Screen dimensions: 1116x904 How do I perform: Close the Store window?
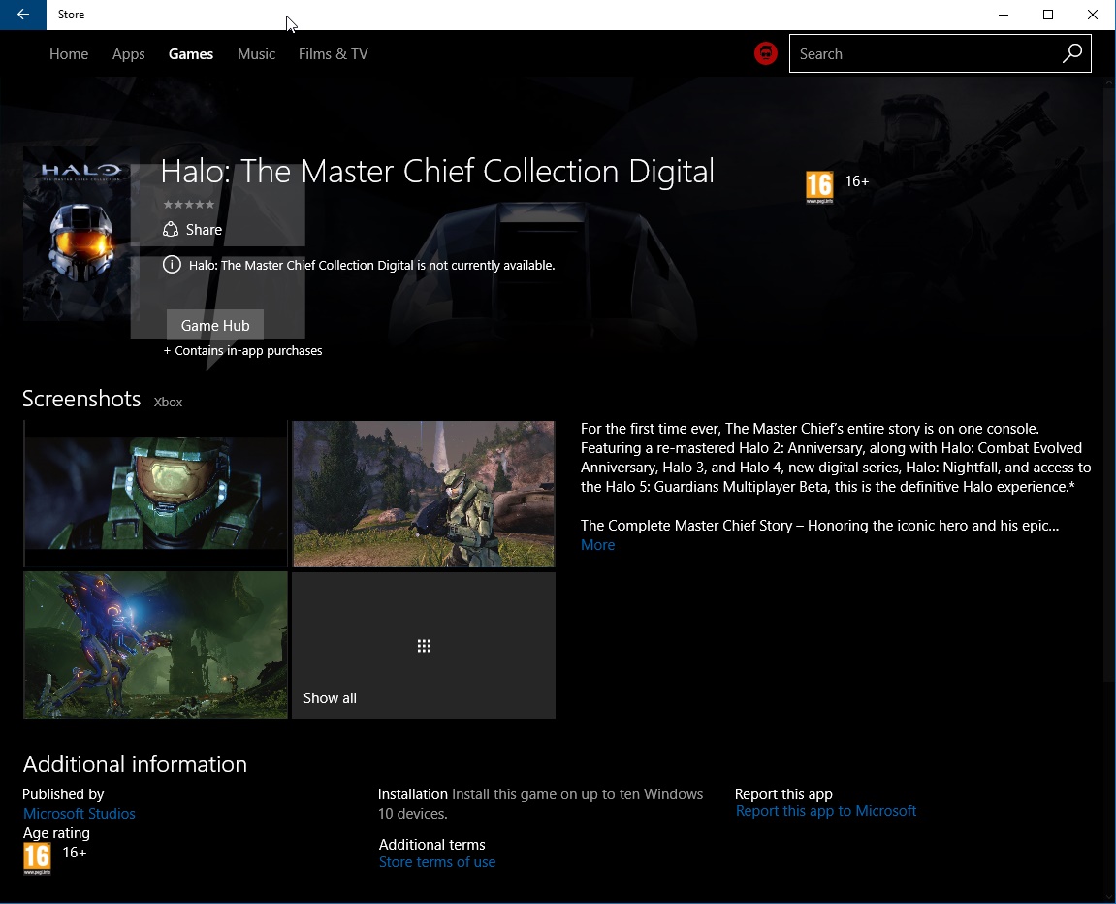pos(1093,15)
